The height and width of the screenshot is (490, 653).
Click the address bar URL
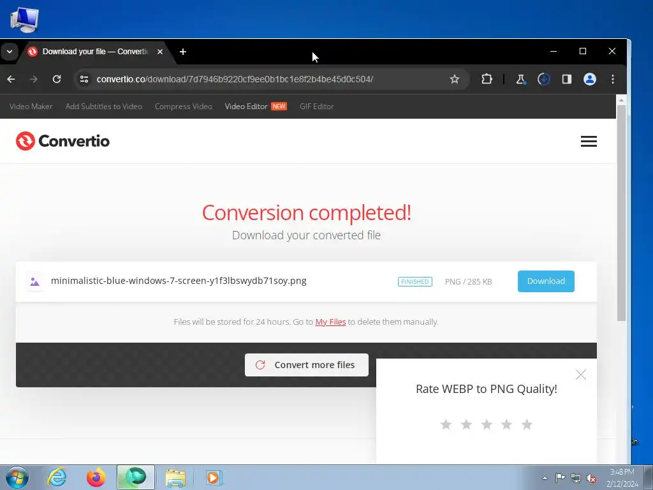235,79
